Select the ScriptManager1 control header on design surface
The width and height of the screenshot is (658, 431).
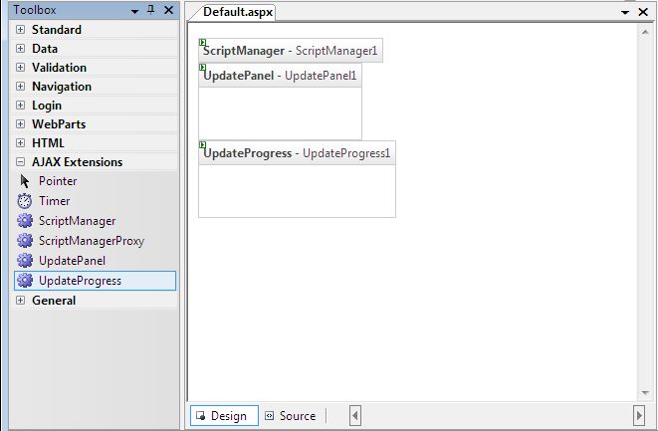click(x=291, y=51)
